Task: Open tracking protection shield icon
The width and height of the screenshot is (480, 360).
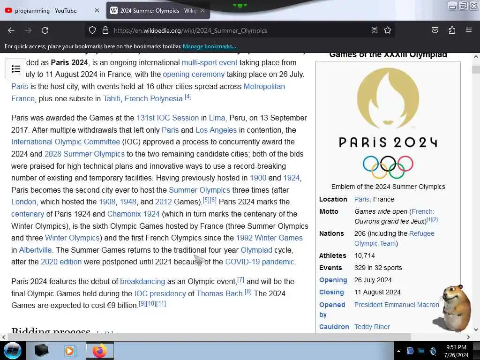Action: click(92, 30)
